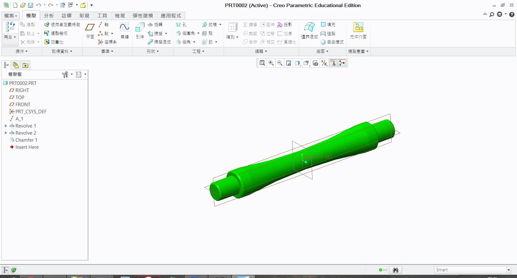
Task: Click the Zoom In view icon
Action: (271, 63)
